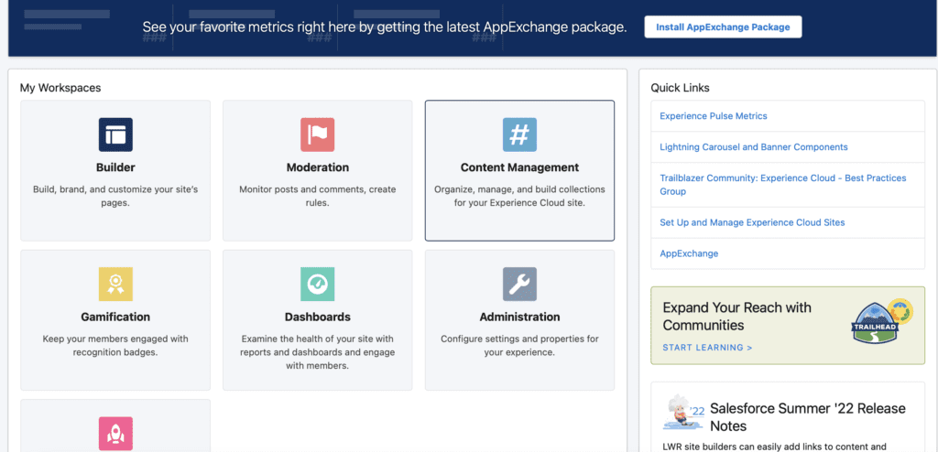This screenshot has width=938, height=452.
Task: Click the Content Management hashtag icon
Action: click(520, 135)
